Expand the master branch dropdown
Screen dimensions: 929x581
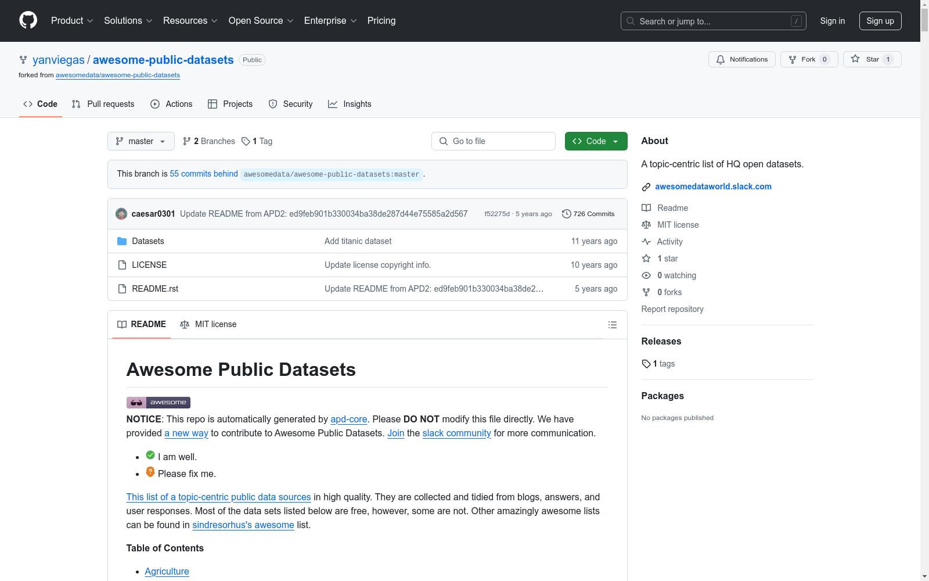click(141, 141)
